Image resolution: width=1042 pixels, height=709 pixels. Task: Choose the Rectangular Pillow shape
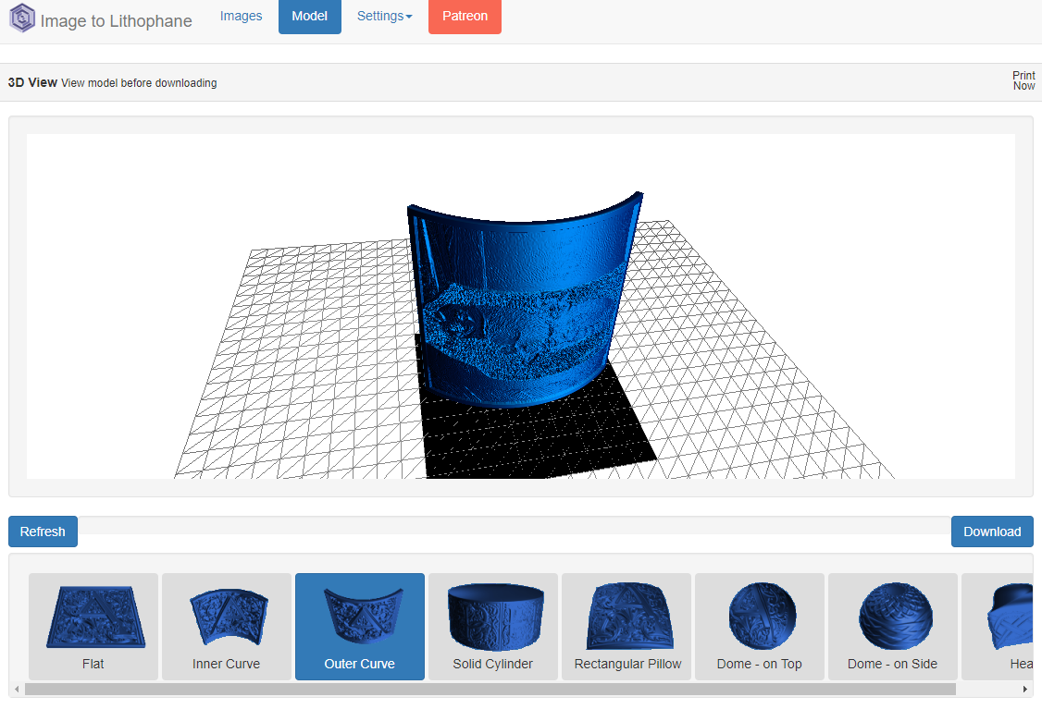[626, 626]
